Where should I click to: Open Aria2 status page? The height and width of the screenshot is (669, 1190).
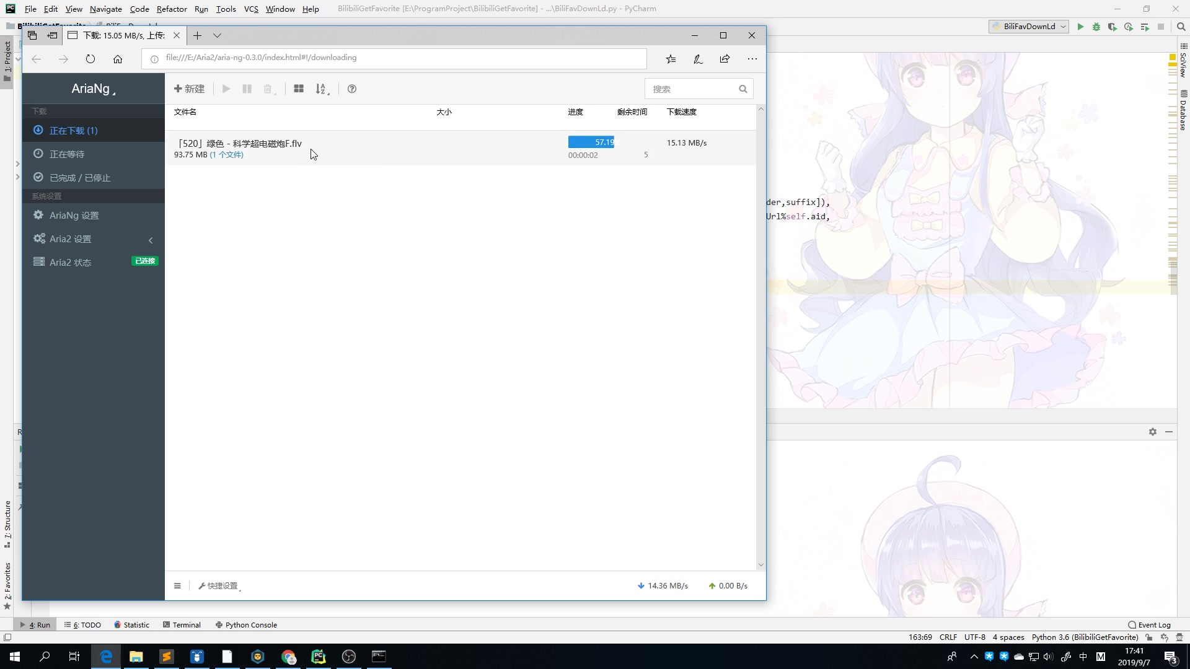click(x=70, y=262)
